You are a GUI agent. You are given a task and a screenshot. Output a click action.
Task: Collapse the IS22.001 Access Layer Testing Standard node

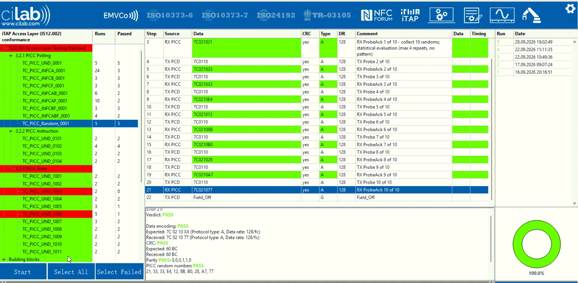click(x=4, y=48)
